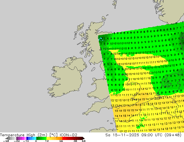The image size is (184, 142).
Task: Click the bright yellow swatch at legend value 12
Action: [x=47, y=138]
